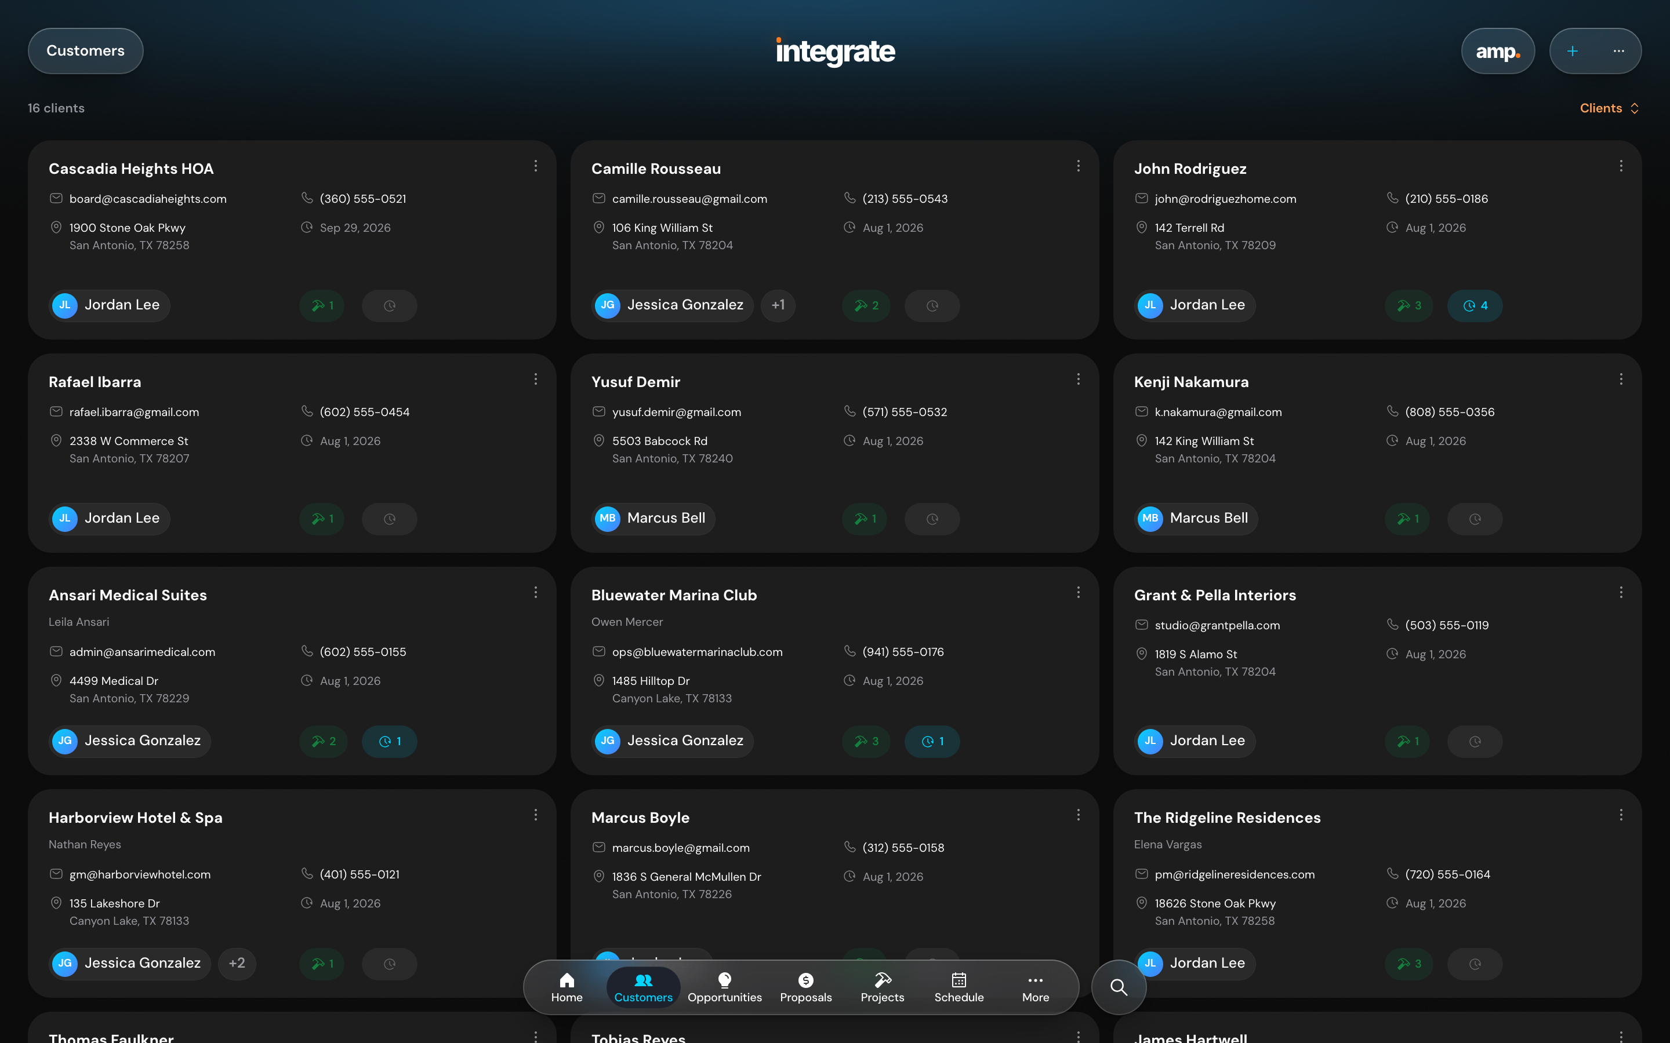Click the phone number (401) 555-0121
The height and width of the screenshot is (1043, 1670).
[x=360, y=875]
